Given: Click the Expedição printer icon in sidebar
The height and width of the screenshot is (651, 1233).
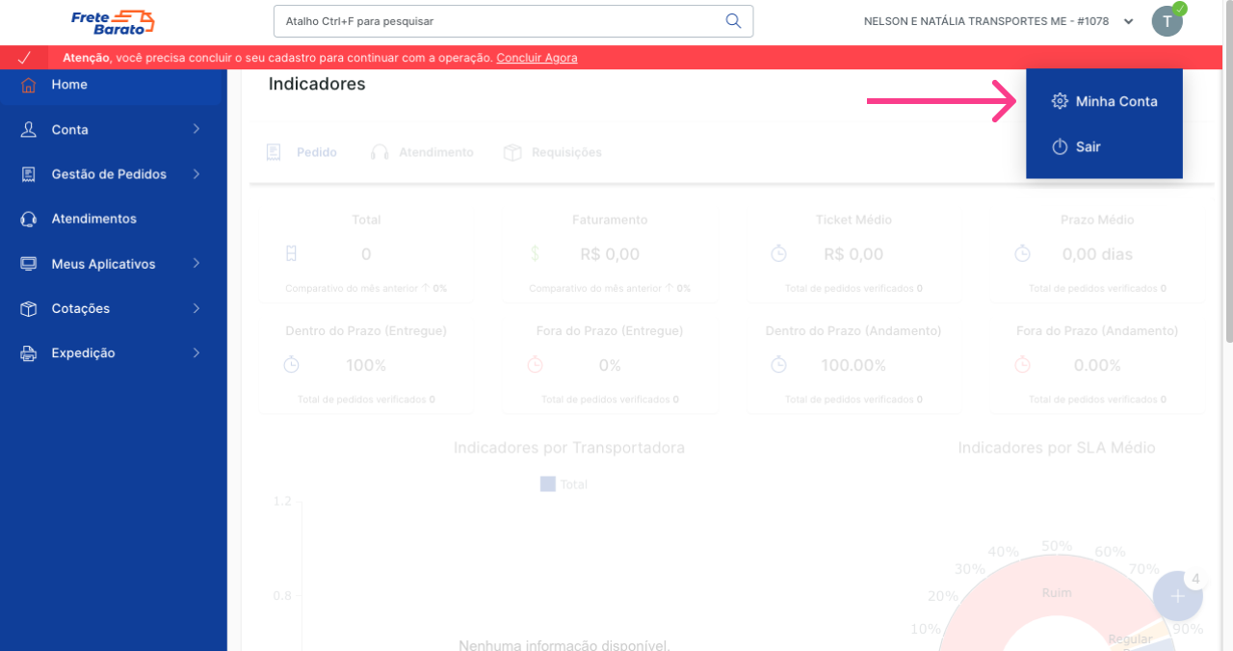Looking at the screenshot, I should [x=29, y=353].
